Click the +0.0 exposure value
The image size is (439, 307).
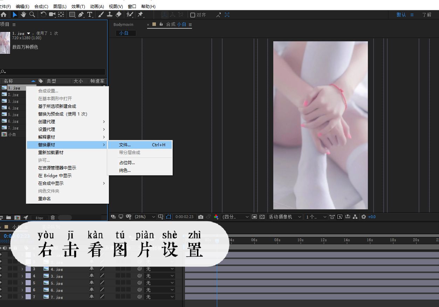click(372, 217)
